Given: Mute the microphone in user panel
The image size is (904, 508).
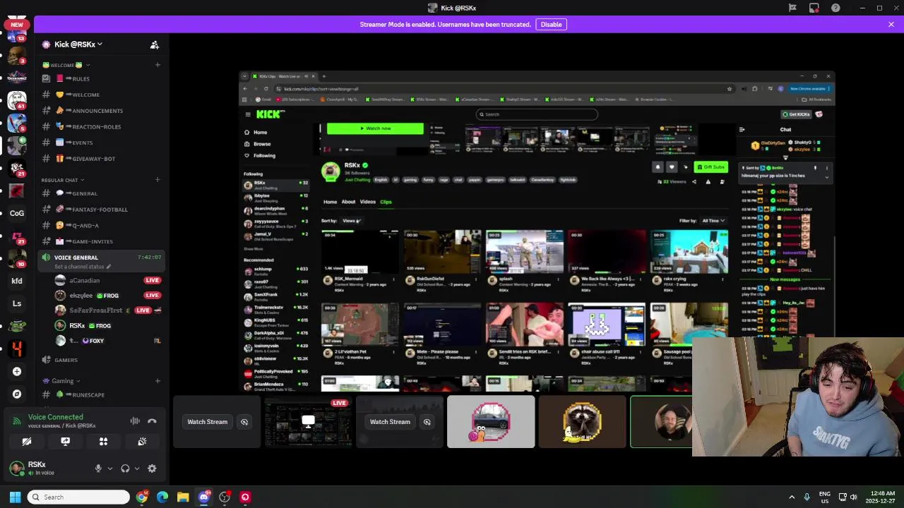Looking at the screenshot, I should pos(98,468).
